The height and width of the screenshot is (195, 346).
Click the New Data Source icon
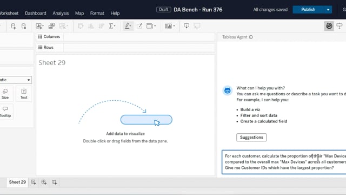click(x=13, y=26)
